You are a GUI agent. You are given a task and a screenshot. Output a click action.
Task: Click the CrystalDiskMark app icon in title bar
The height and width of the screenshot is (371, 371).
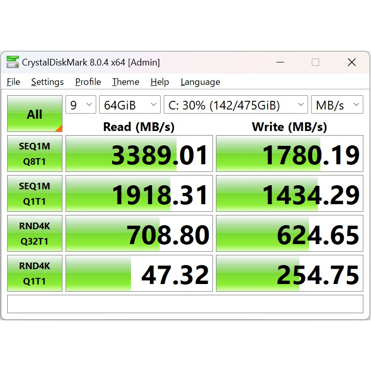click(x=12, y=62)
